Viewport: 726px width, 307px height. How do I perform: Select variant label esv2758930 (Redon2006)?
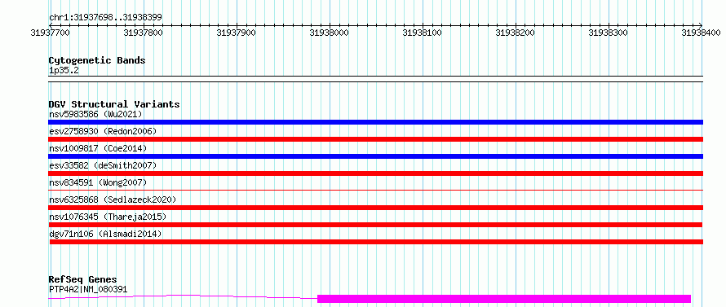coord(103,131)
